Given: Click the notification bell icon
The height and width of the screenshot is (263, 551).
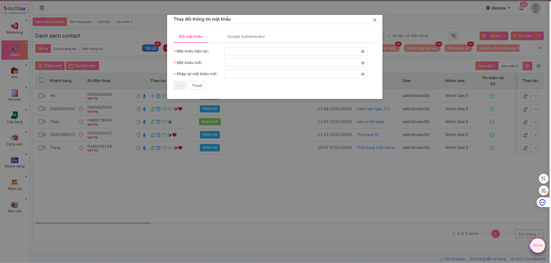Looking at the screenshot, I should click(x=521, y=8).
